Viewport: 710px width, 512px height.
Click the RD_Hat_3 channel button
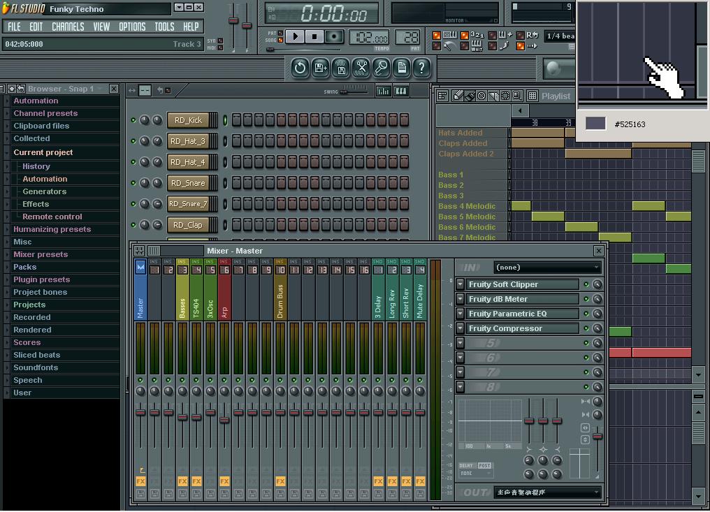coord(189,141)
